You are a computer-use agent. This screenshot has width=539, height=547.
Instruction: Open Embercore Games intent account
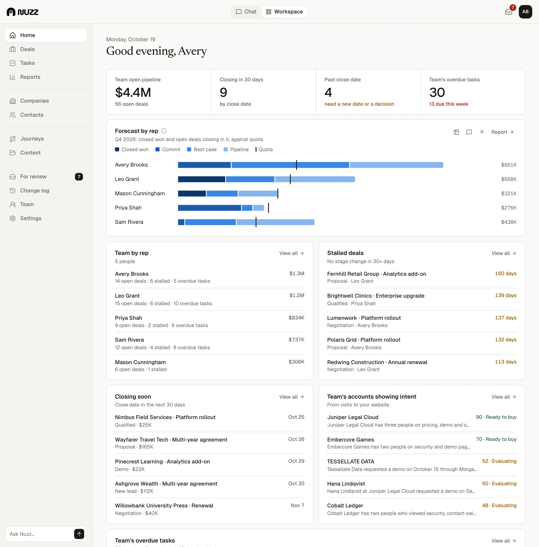(x=422, y=443)
